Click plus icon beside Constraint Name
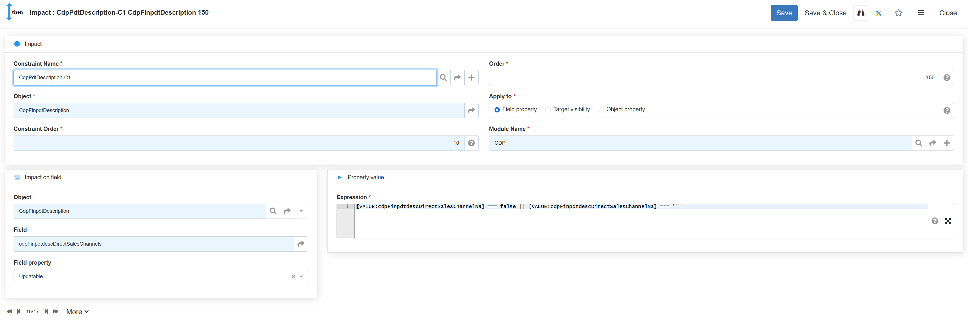968x322 pixels. coord(471,78)
